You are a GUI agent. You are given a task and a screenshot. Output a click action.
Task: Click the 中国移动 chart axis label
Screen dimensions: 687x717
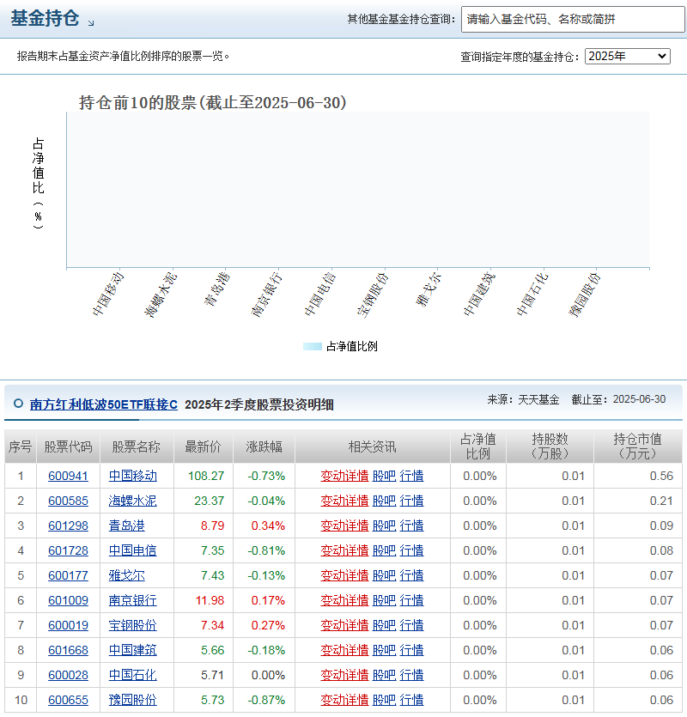pos(108,294)
